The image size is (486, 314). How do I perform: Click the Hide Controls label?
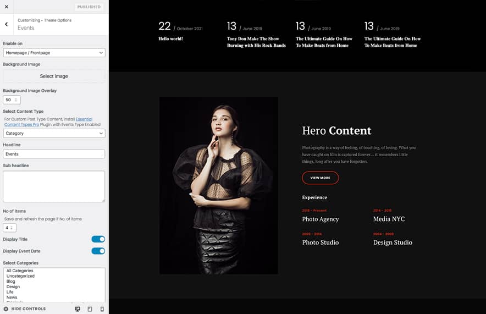pyautogui.click(x=29, y=309)
